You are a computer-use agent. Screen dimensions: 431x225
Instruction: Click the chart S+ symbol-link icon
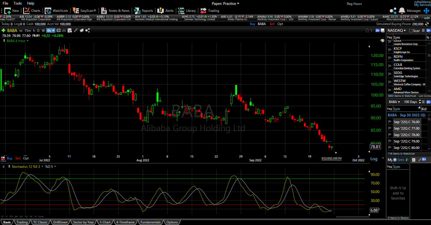pyautogui.click(x=378, y=30)
